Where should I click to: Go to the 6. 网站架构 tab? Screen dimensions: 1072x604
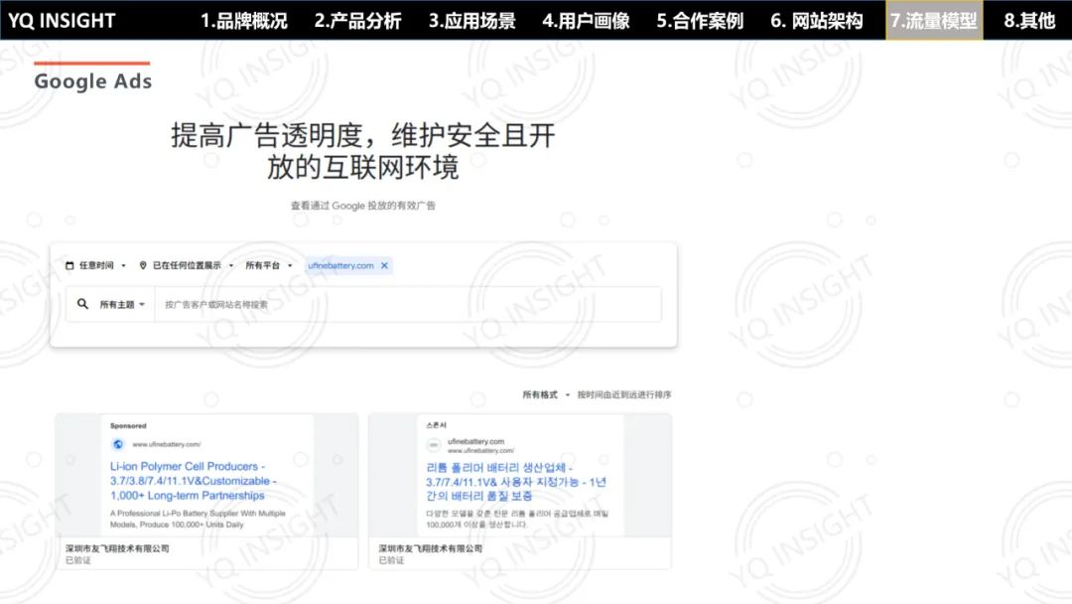pyautogui.click(x=817, y=21)
